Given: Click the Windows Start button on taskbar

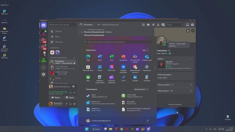Looking at the screenshot, I should pyautogui.click(x=87, y=129).
